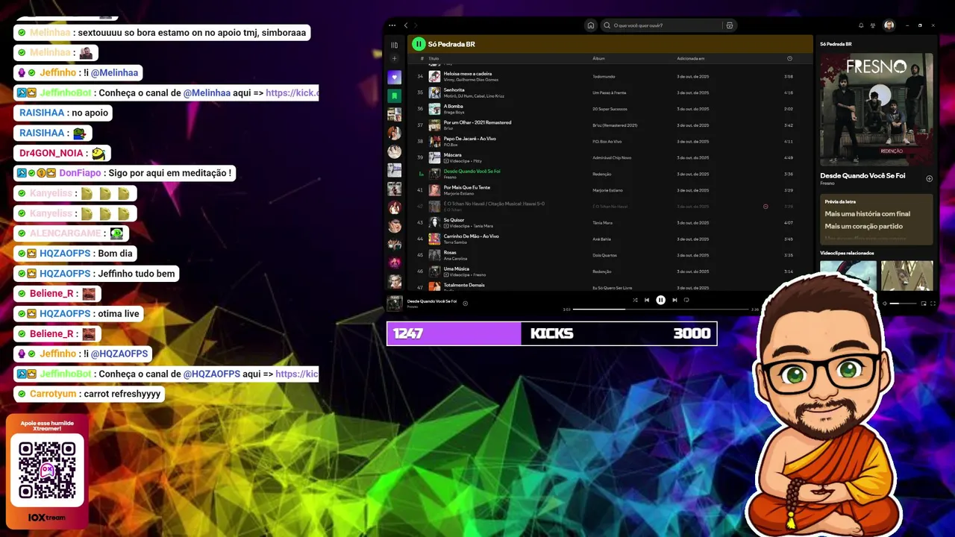
Task: Click the DonFiapo username in chat
Action: (x=79, y=173)
